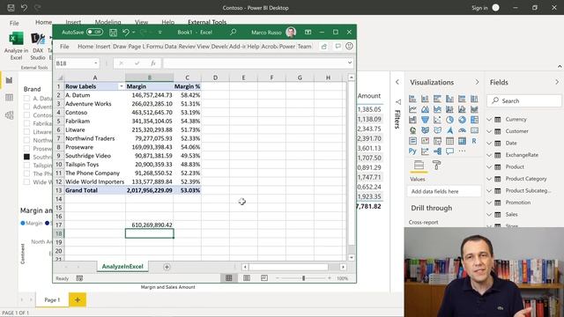Add a new sheet in Excel
The image size is (564, 317).
tap(167, 267)
